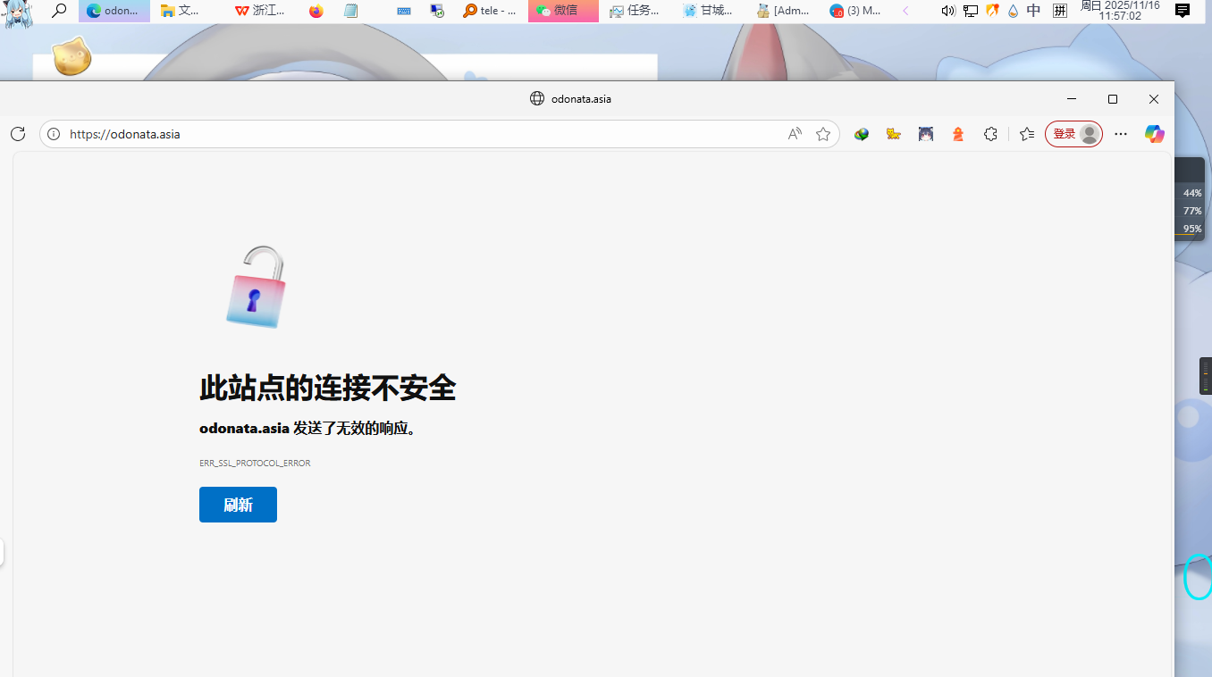Open the Copilot sidebar

(x=1155, y=134)
